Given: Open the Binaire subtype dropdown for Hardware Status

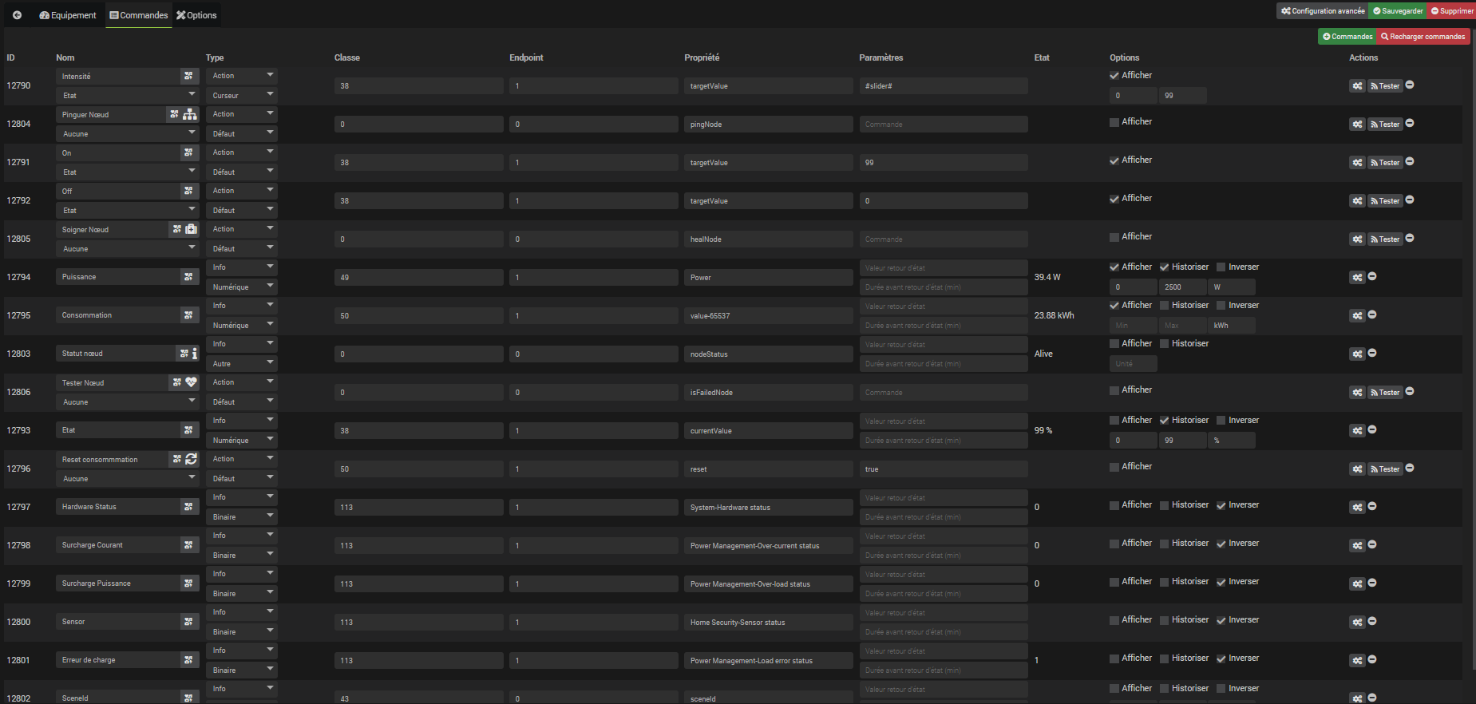Looking at the screenshot, I should [x=241, y=516].
